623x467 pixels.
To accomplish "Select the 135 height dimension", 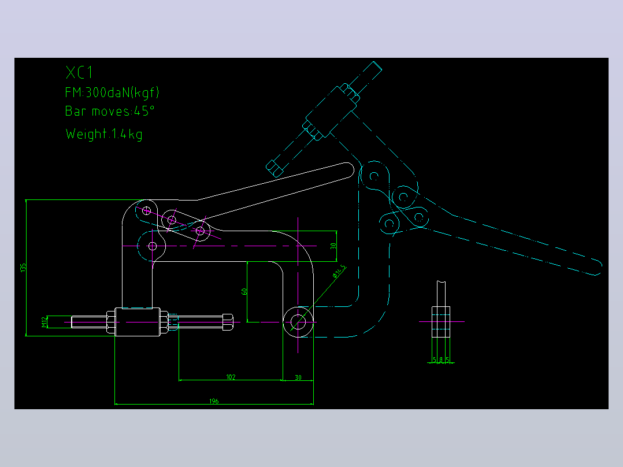I will pos(23,268).
